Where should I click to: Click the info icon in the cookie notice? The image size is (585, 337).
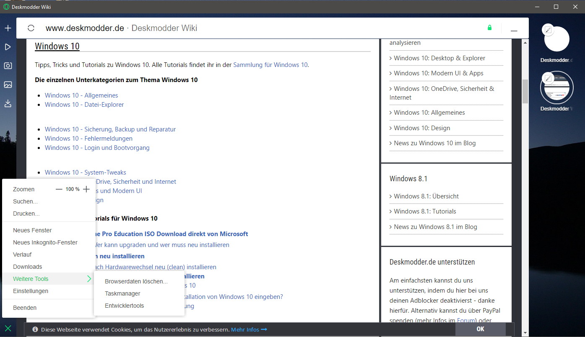[x=35, y=329]
